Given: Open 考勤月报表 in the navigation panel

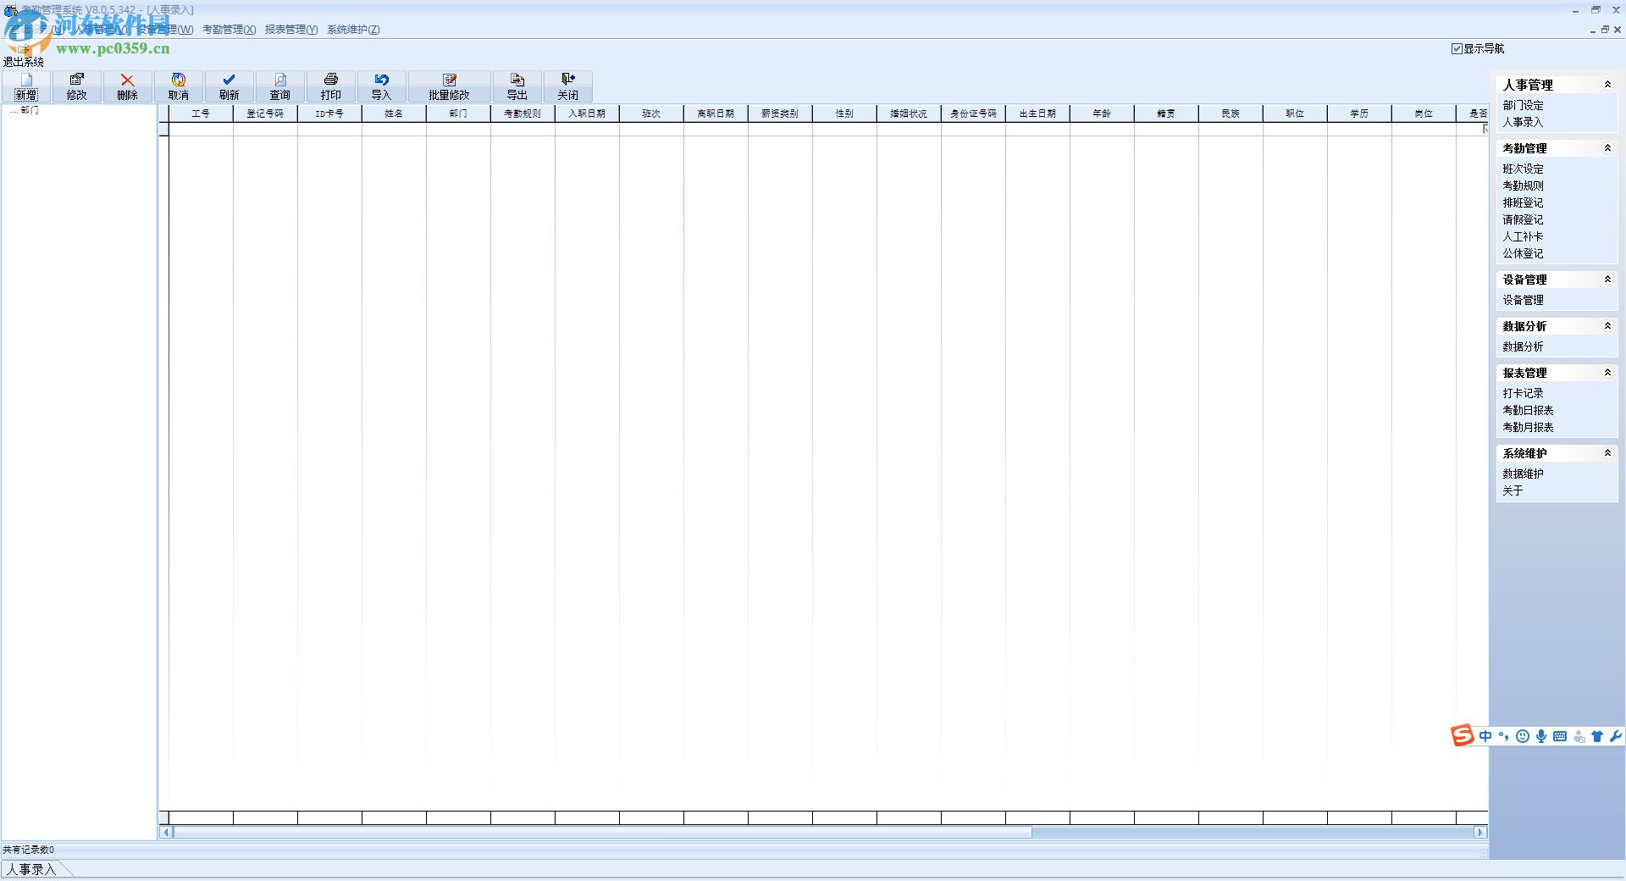Looking at the screenshot, I should (1528, 428).
